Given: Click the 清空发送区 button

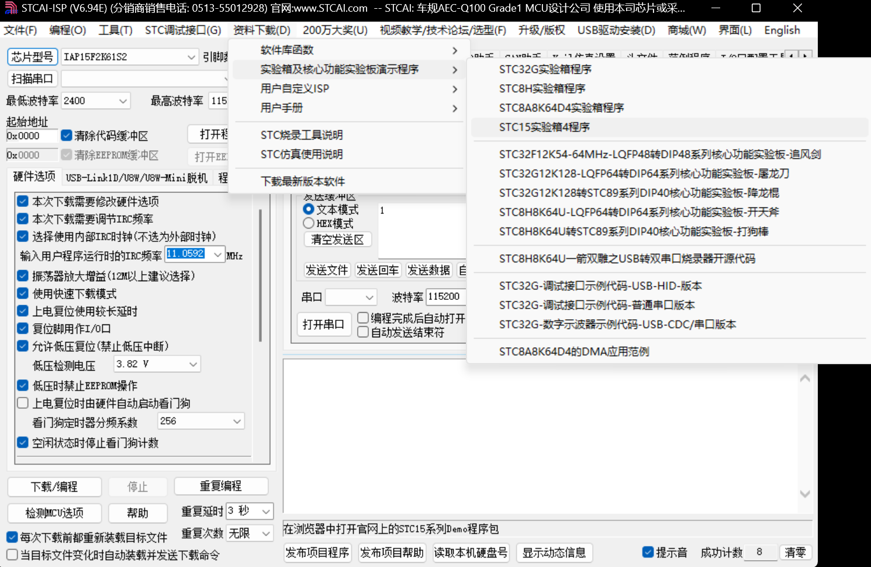Looking at the screenshot, I should (337, 239).
